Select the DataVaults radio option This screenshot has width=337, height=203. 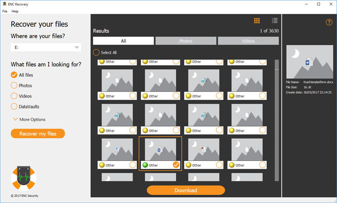(14, 106)
